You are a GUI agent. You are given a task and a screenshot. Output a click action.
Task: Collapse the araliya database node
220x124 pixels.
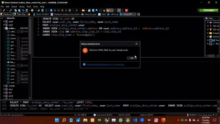coord(4,28)
